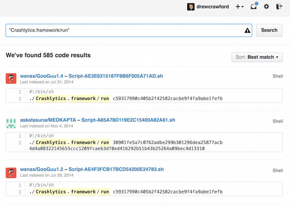Viewport: 290px width, 207px height.
Task: View notifications inbox icon
Action: 254,6
